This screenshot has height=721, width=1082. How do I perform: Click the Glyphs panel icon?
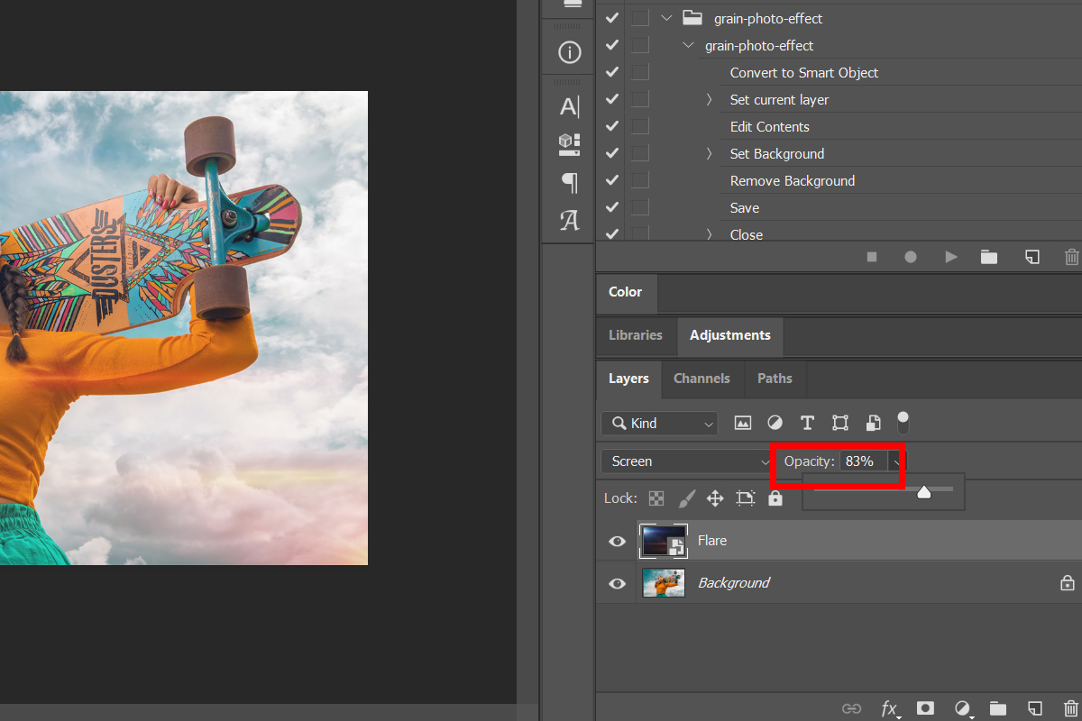(x=569, y=220)
